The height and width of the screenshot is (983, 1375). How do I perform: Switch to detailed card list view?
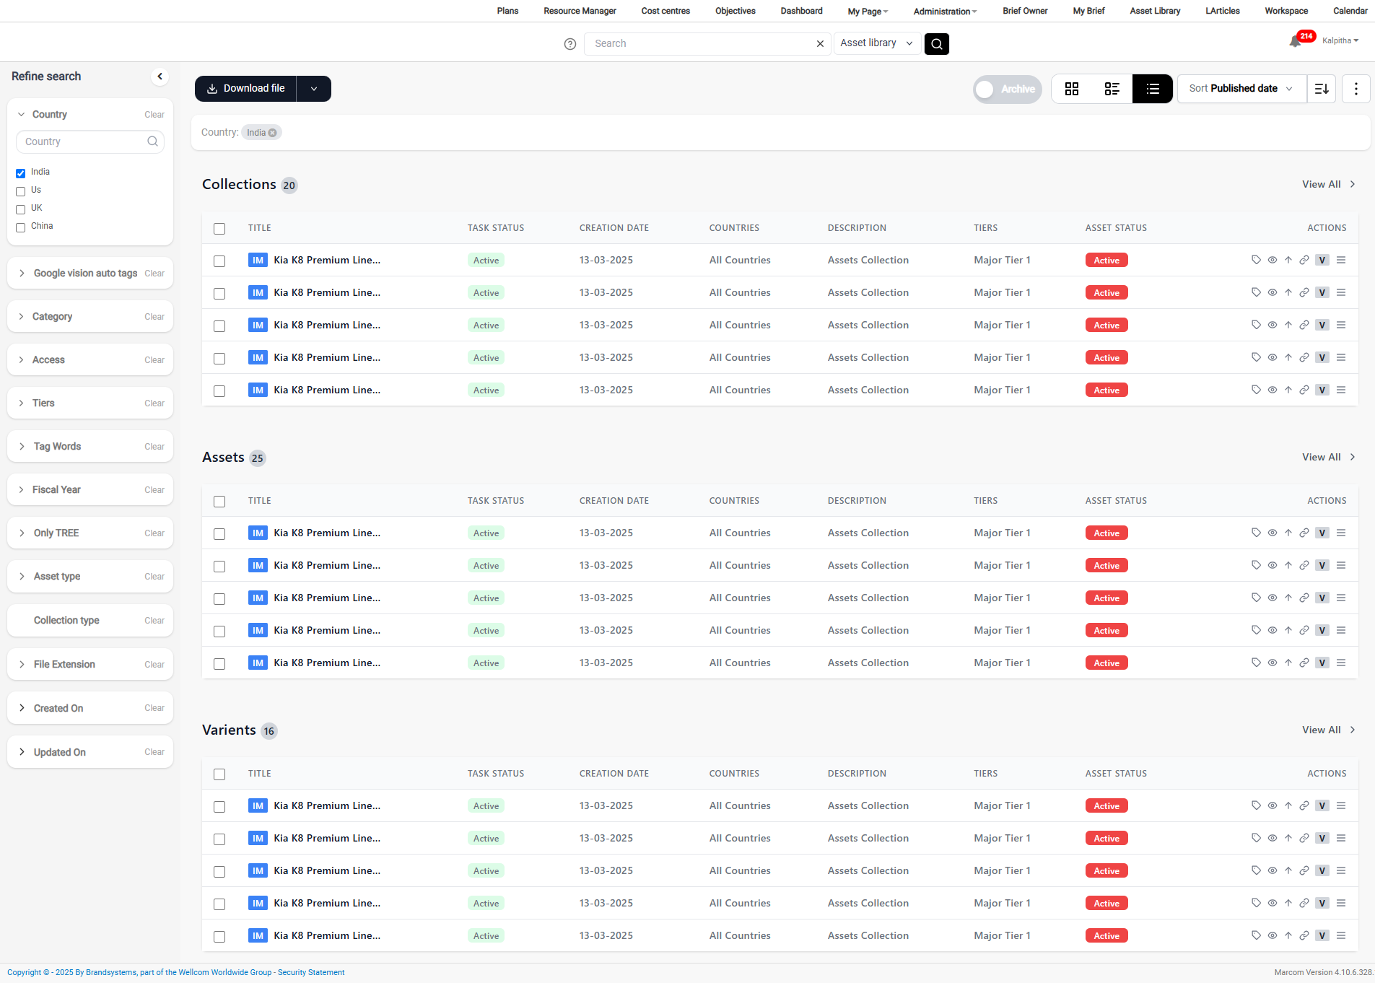1112,89
